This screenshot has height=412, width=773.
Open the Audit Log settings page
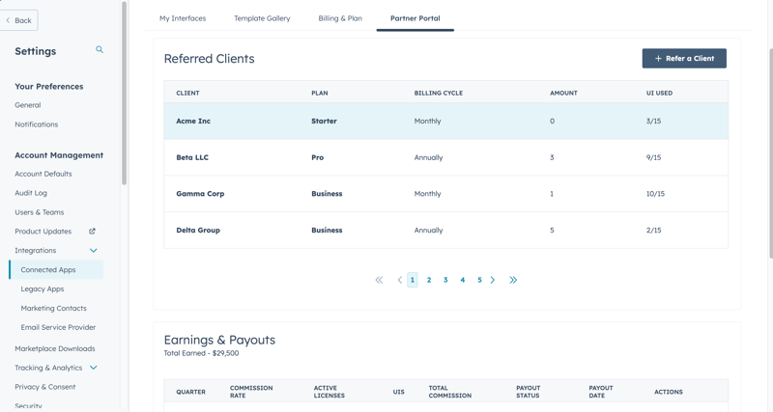click(x=31, y=193)
